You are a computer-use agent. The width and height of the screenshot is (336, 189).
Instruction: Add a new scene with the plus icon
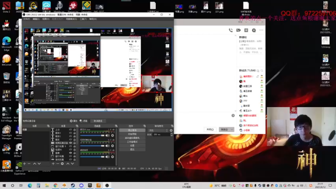(x=24, y=164)
